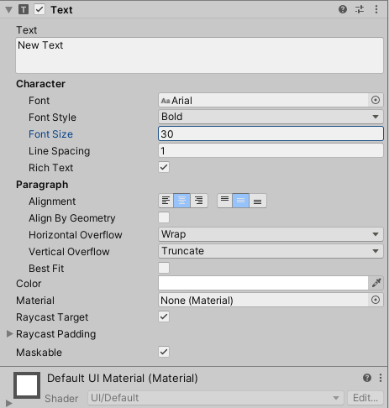Open the Material object picker circle icon

pyautogui.click(x=376, y=300)
